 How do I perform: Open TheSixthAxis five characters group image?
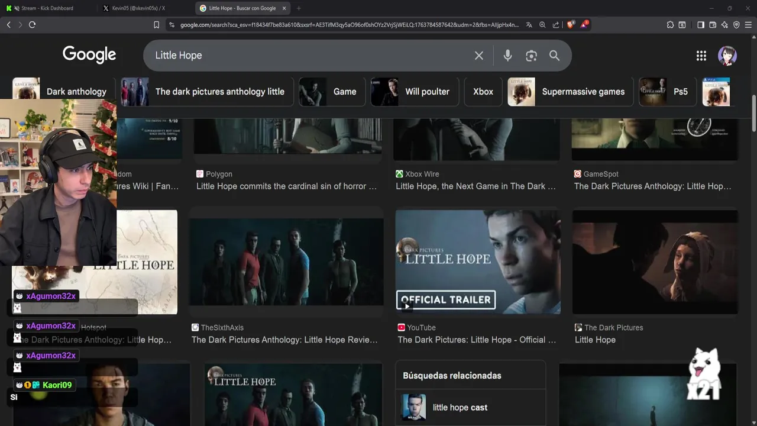point(286,262)
